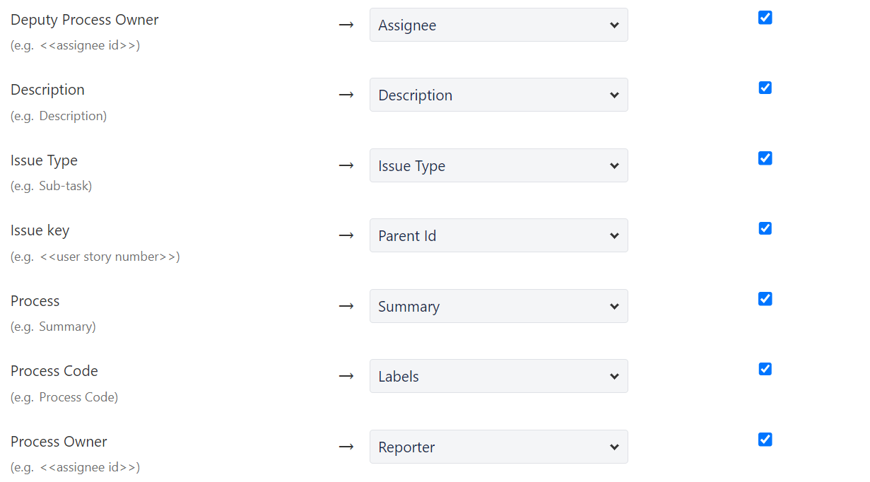Open the Description mapping dropdown
Viewport: 870px width, 482px height.
click(x=498, y=95)
